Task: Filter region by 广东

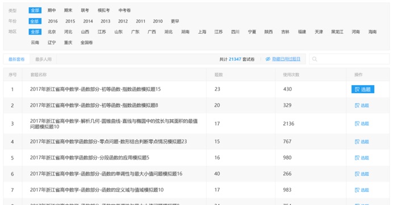Action: pos(135,32)
